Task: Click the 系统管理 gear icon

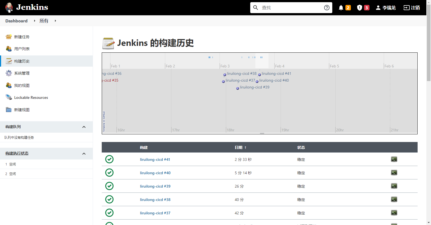Action: click(x=9, y=73)
